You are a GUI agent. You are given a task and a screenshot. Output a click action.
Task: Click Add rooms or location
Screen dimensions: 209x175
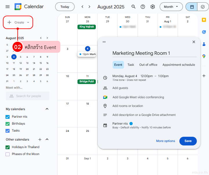click(x=128, y=106)
